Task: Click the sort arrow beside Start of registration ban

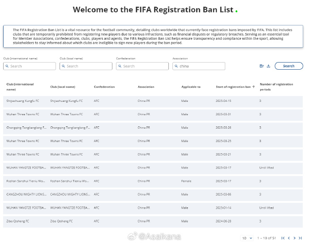Action: 254,87
